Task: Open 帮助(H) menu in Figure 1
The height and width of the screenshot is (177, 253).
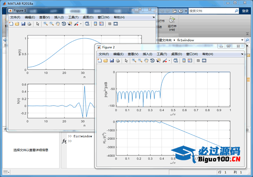Action: [119, 17]
